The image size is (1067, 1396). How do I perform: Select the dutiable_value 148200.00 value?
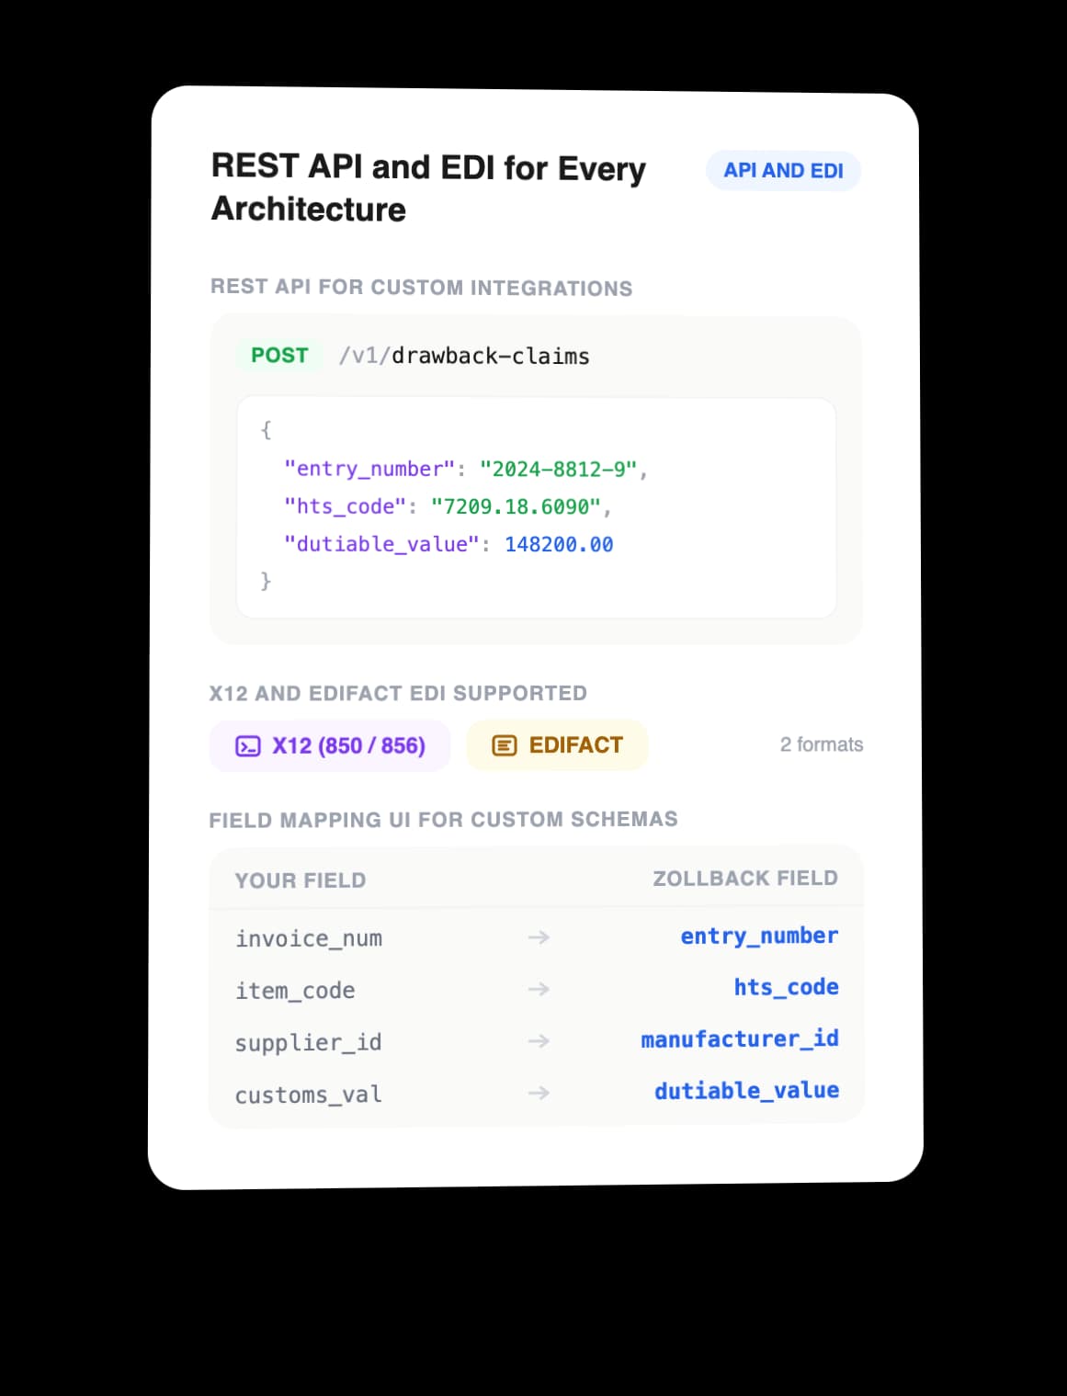pyautogui.click(x=559, y=544)
